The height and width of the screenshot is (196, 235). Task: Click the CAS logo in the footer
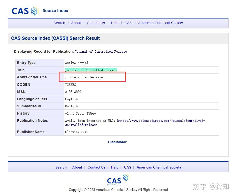click(x=118, y=180)
